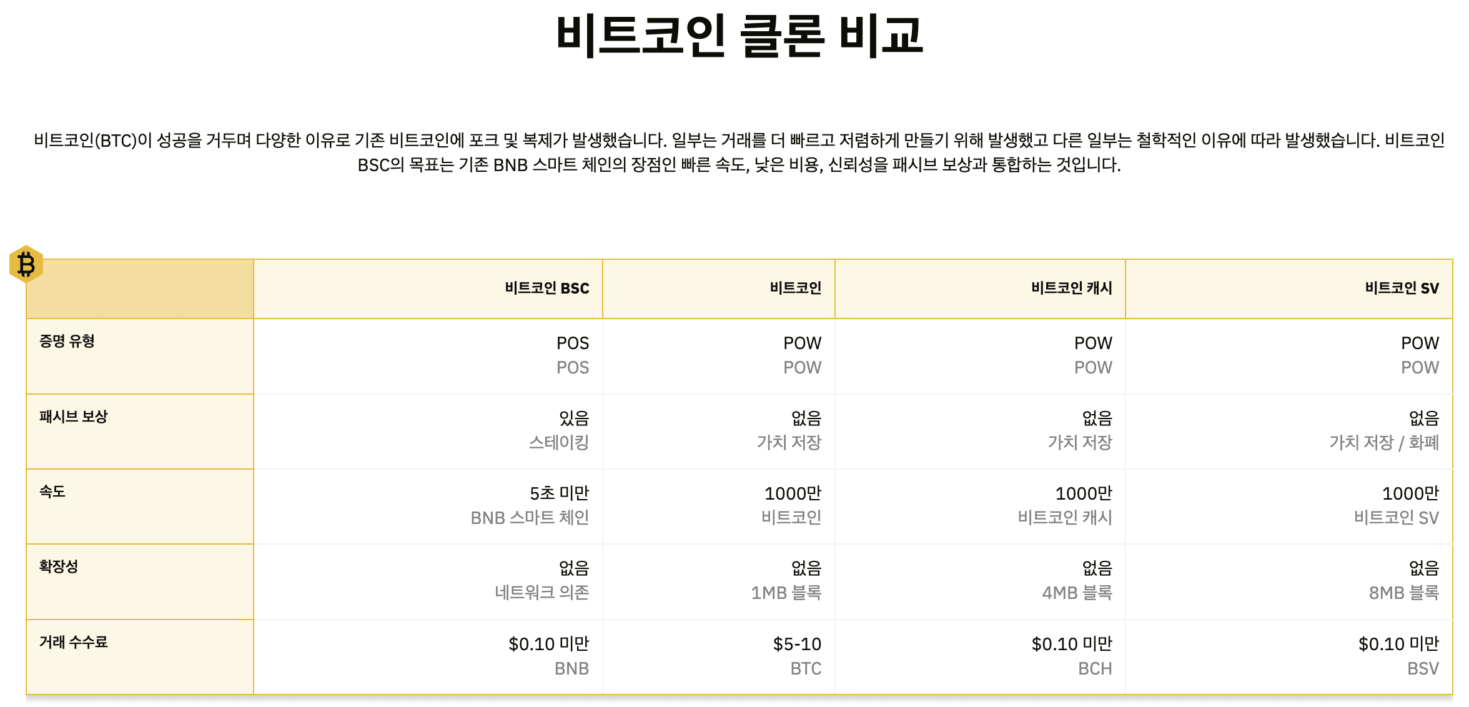Image resolution: width=1469 pixels, height=707 pixels.
Task: Select the 비트코인 BSC column header
Action: pyautogui.click(x=547, y=288)
